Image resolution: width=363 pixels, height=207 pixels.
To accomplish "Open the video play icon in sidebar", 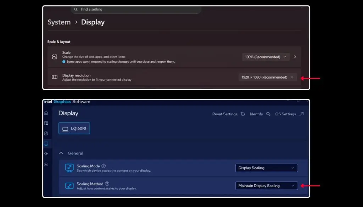I will point(46,164).
